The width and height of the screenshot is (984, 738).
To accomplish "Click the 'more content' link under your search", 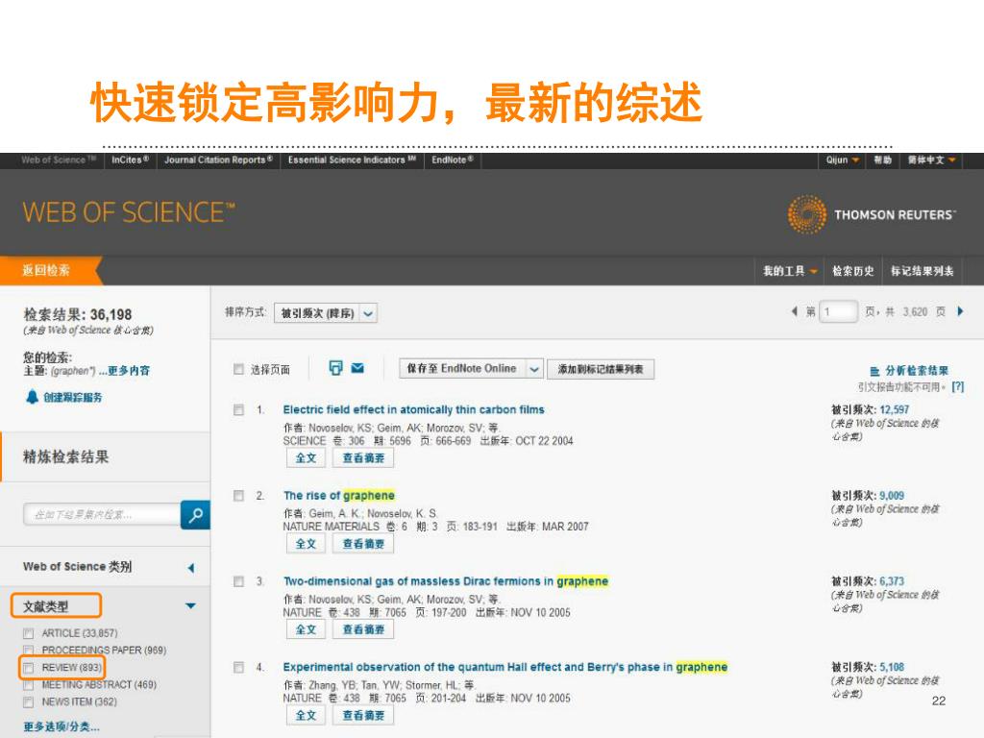I will (x=124, y=371).
